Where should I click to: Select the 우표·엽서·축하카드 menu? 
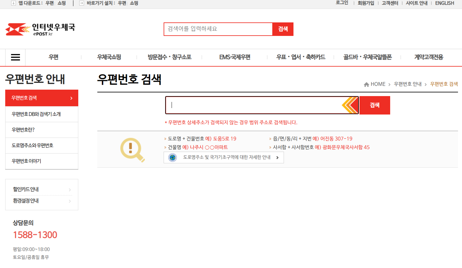pyautogui.click(x=301, y=57)
